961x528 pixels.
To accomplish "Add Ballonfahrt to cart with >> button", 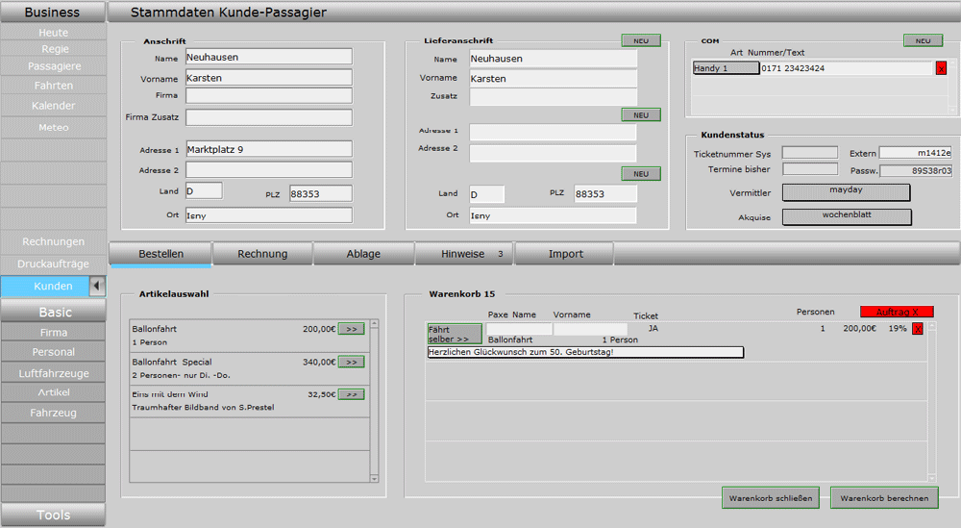I will click(351, 329).
